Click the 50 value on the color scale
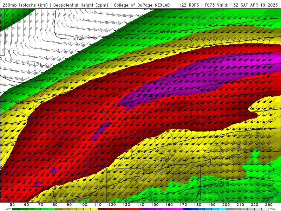The width and height of the screenshot is (281, 211). coord(12,205)
